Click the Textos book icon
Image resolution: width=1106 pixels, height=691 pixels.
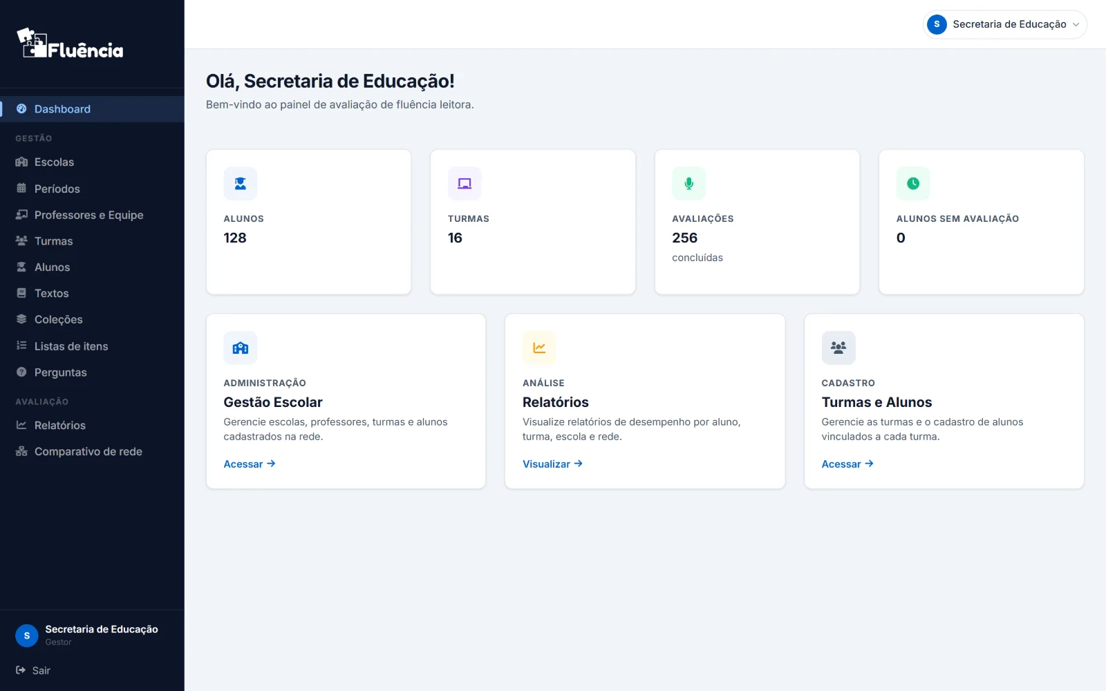pos(21,293)
